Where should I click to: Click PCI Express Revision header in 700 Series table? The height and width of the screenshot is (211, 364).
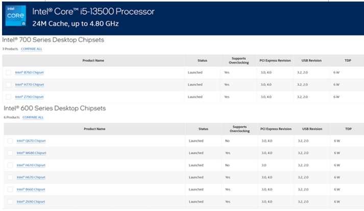[275, 60]
